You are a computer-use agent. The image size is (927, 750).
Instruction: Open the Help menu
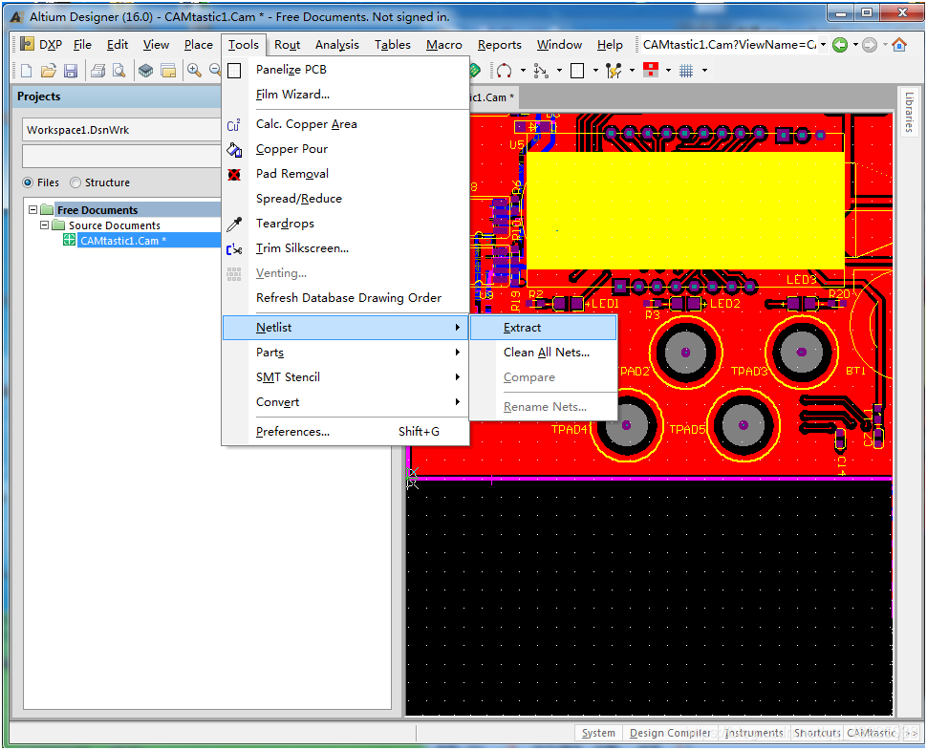click(x=610, y=45)
